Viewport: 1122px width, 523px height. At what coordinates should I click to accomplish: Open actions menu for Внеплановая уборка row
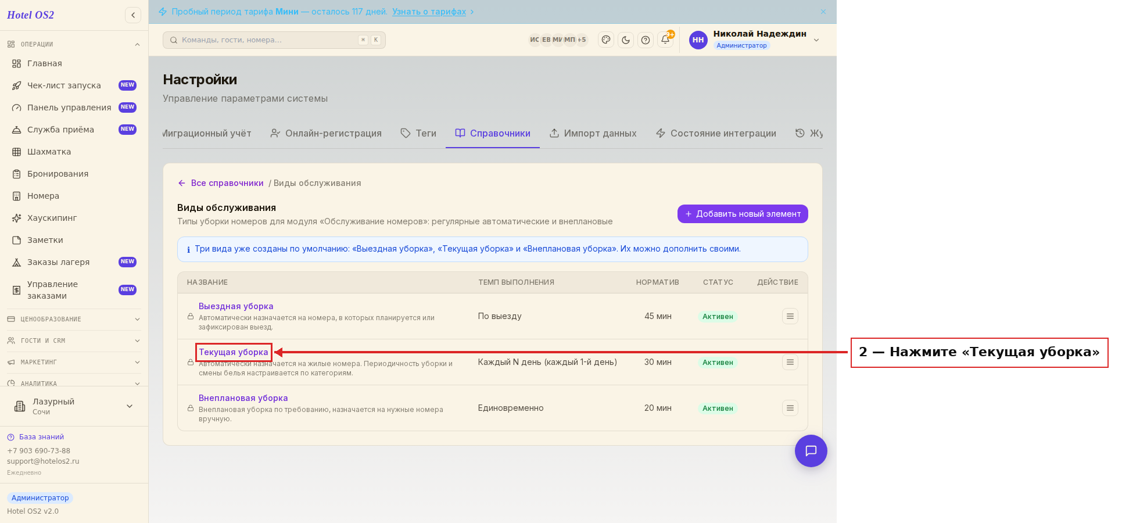tap(790, 408)
